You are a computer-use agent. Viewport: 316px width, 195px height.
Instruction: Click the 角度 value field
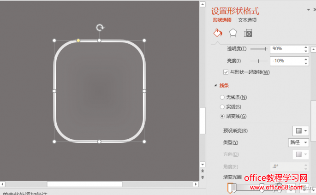coord(287,166)
